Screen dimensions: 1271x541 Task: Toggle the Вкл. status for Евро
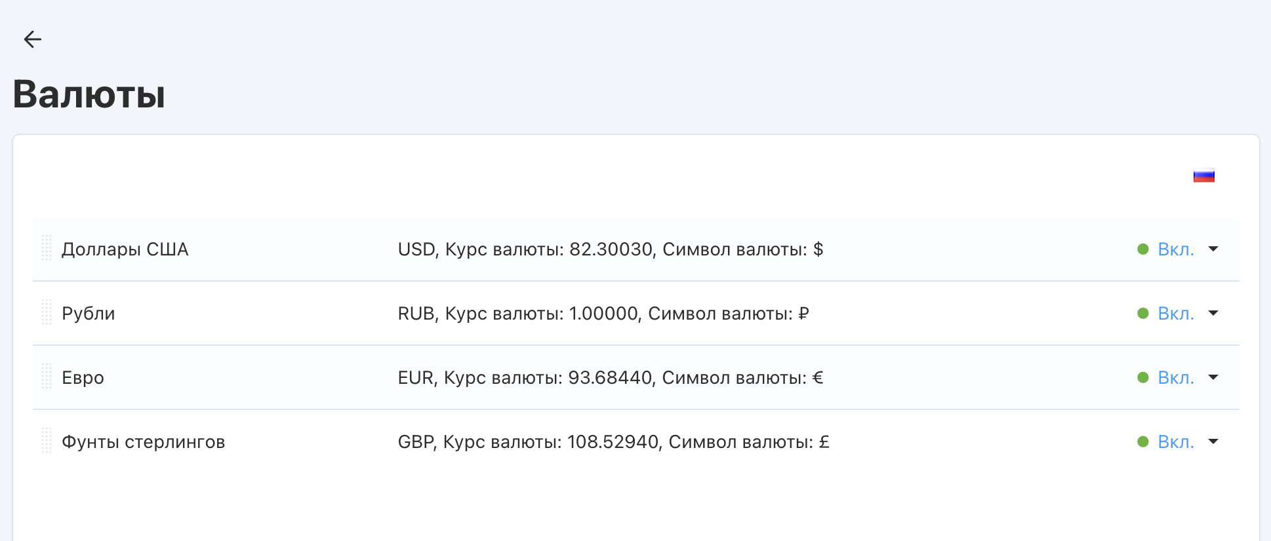(1175, 378)
